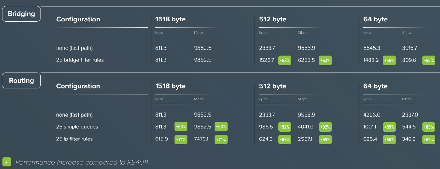Click the +66% badge next to 340.2
The width and height of the screenshot is (440, 169).
429,139
